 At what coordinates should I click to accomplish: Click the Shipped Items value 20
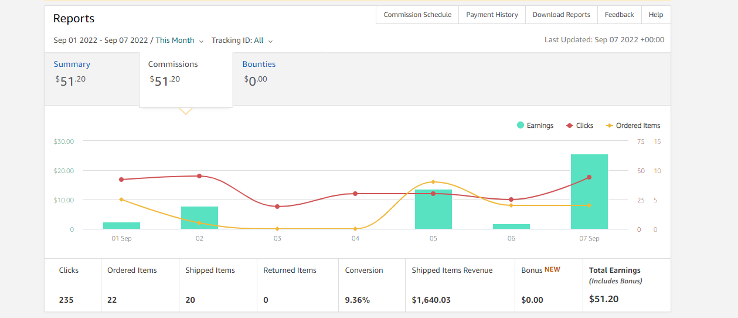(x=191, y=300)
